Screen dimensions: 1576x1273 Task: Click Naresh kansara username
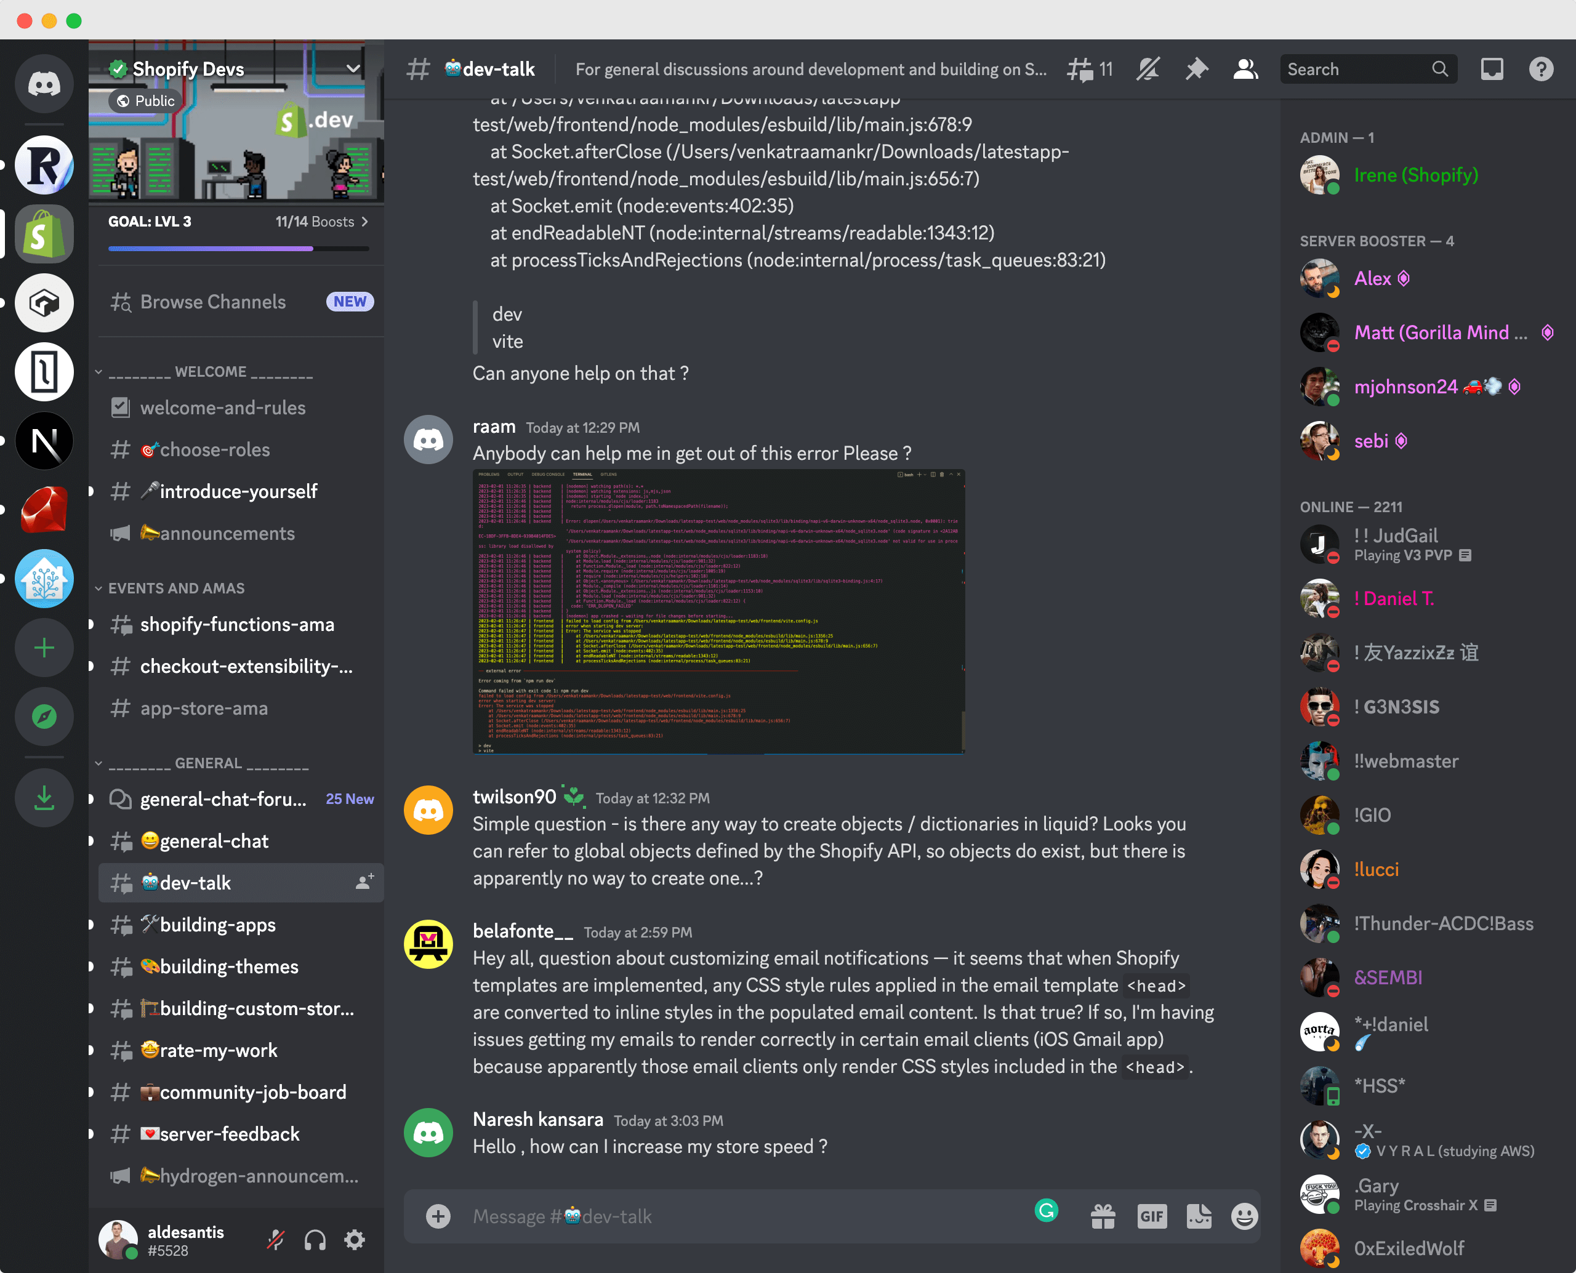pyautogui.click(x=537, y=1120)
